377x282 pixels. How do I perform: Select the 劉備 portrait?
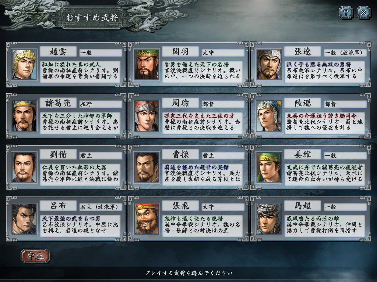(24, 167)
